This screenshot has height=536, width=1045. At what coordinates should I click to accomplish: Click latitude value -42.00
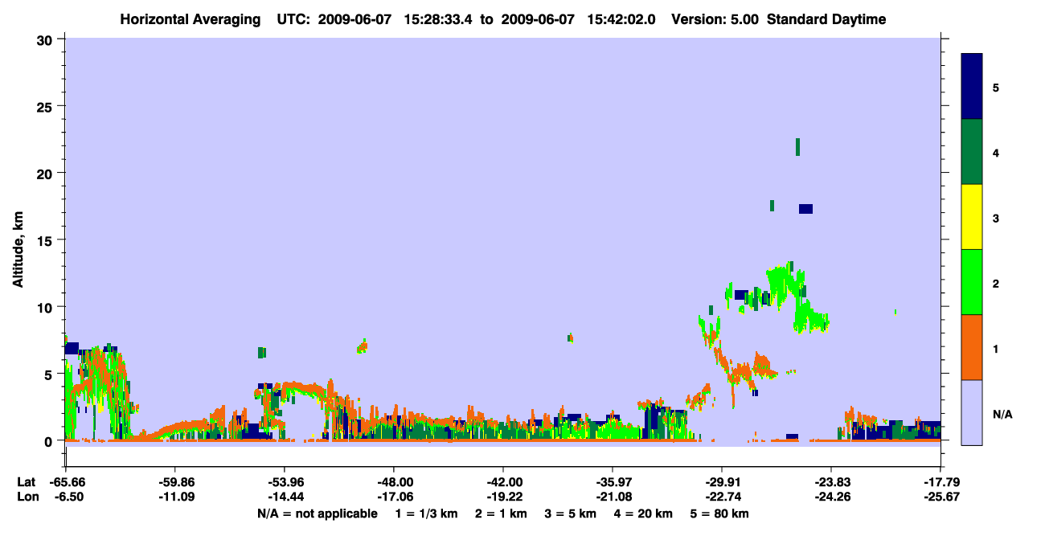coord(502,482)
